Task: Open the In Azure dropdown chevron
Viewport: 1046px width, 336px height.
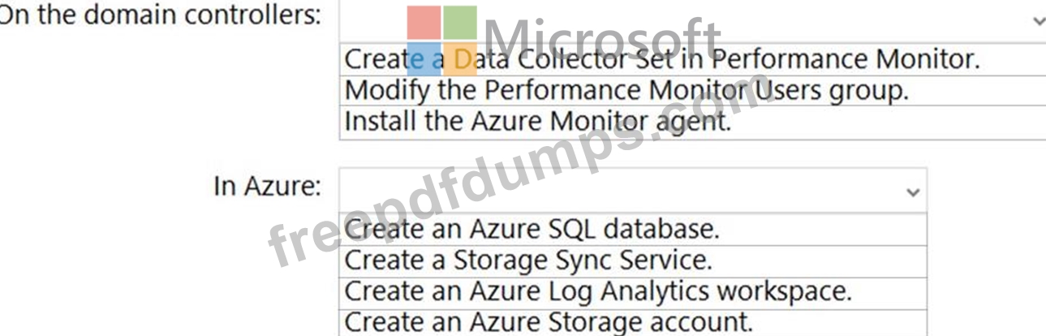Action: [x=913, y=193]
